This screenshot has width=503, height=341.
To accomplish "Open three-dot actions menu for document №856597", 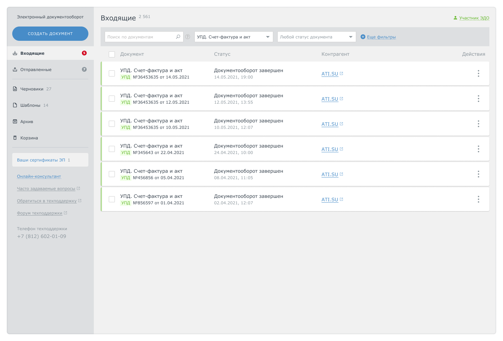I will point(478,199).
